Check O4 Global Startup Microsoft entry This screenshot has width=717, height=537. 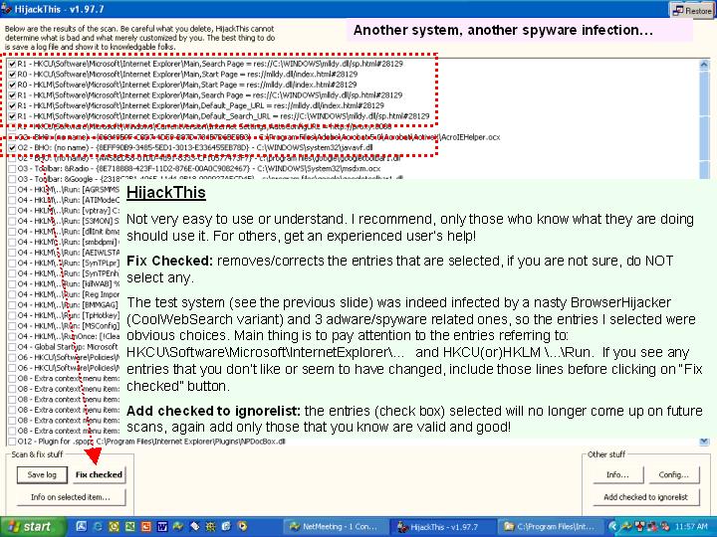[12, 347]
